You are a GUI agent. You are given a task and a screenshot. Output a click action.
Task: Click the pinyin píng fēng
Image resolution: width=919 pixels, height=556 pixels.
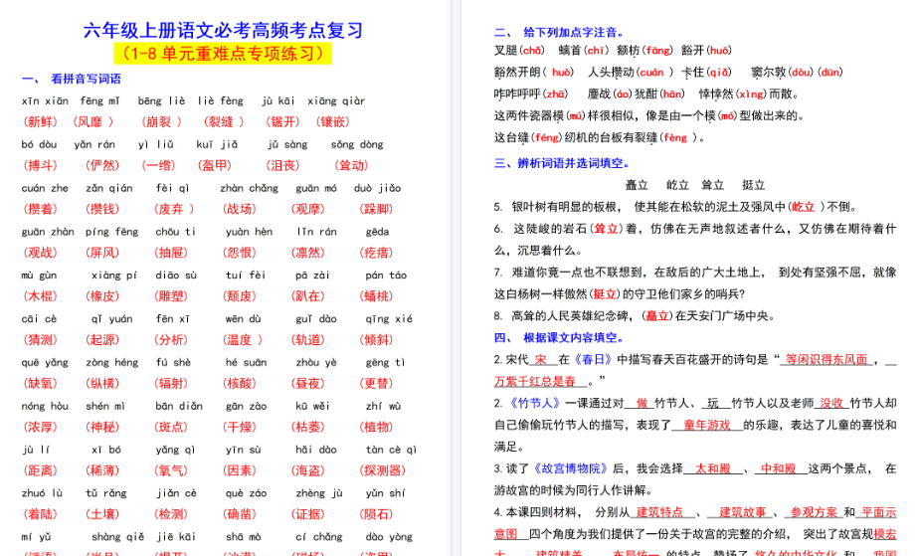(x=112, y=232)
